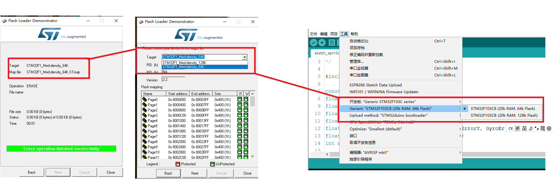Screen dimensions: 554x195
Task: Switch to the sketch_apr10 tab
Action: [x=326, y=53]
